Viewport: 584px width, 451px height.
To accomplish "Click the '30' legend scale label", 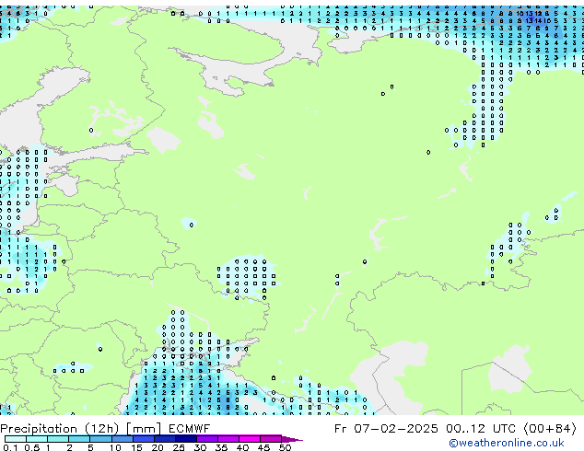I will (x=200, y=447).
